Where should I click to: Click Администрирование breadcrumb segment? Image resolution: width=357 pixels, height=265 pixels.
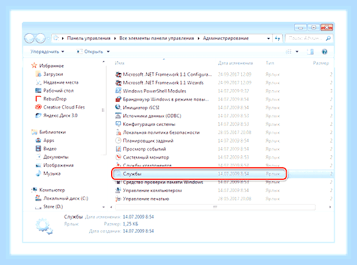click(x=226, y=38)
